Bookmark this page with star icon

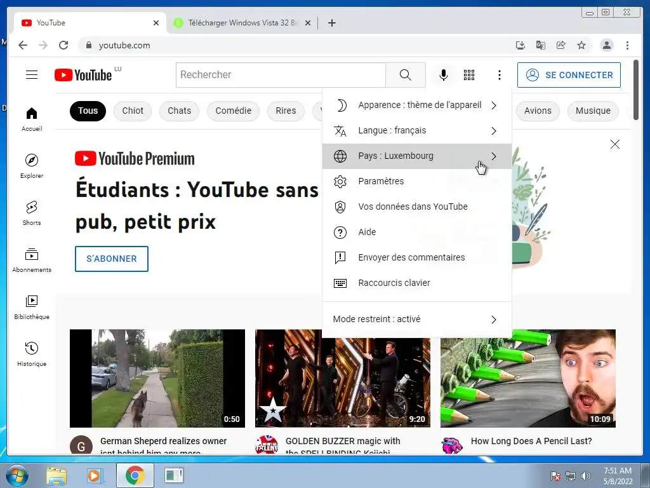(581, 45)
